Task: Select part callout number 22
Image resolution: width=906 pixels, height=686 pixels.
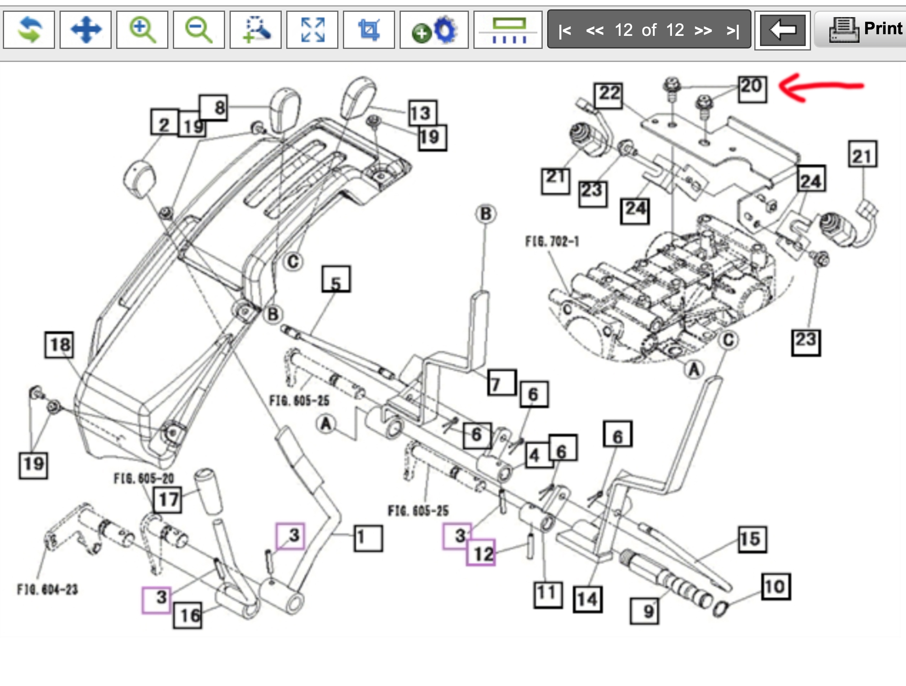Action: [x=609, y=95]
